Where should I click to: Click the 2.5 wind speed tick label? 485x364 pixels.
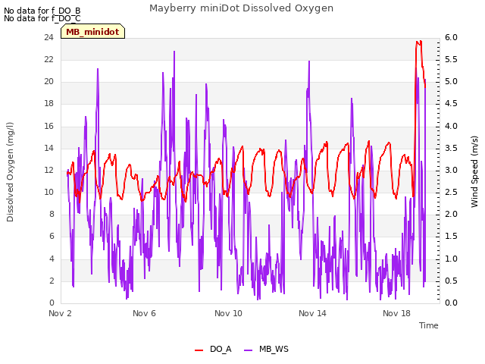(x=451, y=192)
